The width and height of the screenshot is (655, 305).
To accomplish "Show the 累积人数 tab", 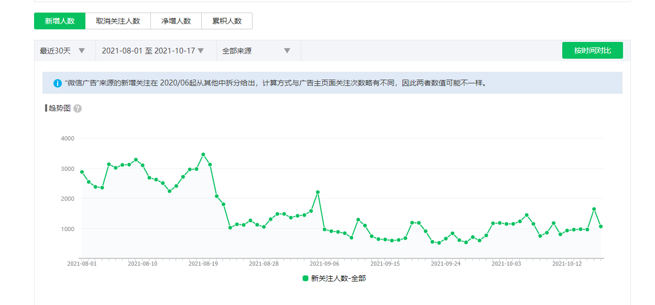I will click(x=227, y=21).
